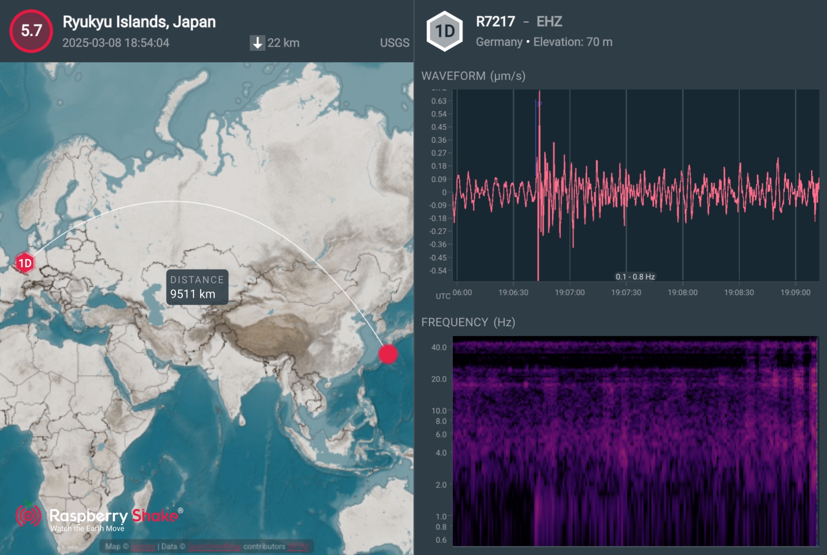827x555 pixels.
Task: Click the 0.63 waveform amplitude label
Action: click(x=439, y=101)
